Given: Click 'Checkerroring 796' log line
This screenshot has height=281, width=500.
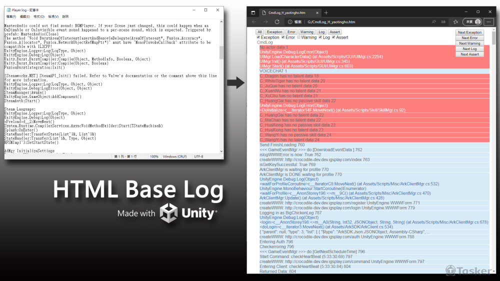Looking at the screenshot, I should point(374,246).
